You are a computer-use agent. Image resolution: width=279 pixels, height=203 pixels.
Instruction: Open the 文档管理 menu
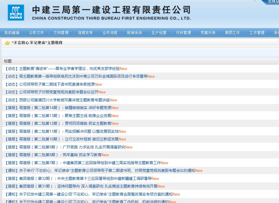pos(61,33)
